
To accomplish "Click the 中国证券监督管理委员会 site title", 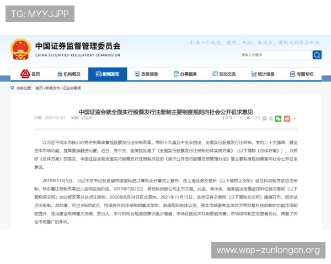I will [78, 46].
